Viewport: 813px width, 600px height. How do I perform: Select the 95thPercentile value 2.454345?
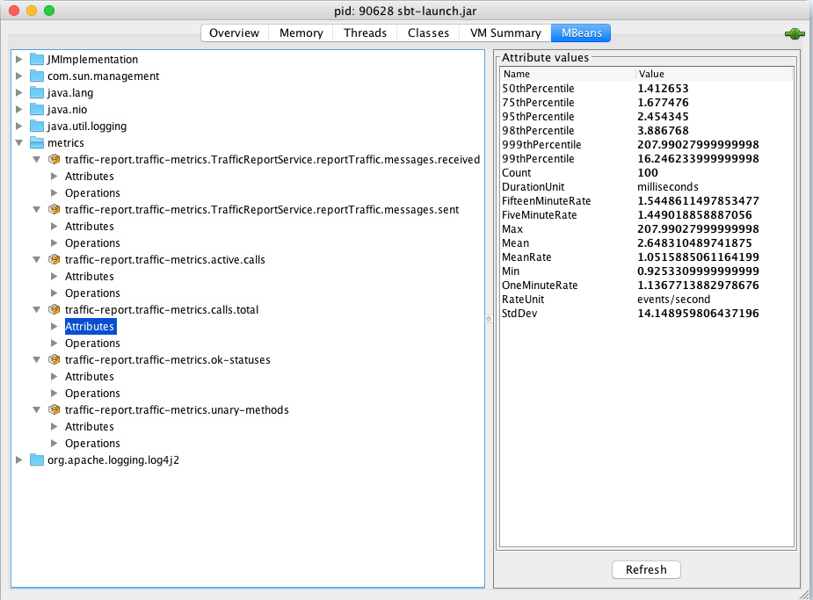coord(663,117)
